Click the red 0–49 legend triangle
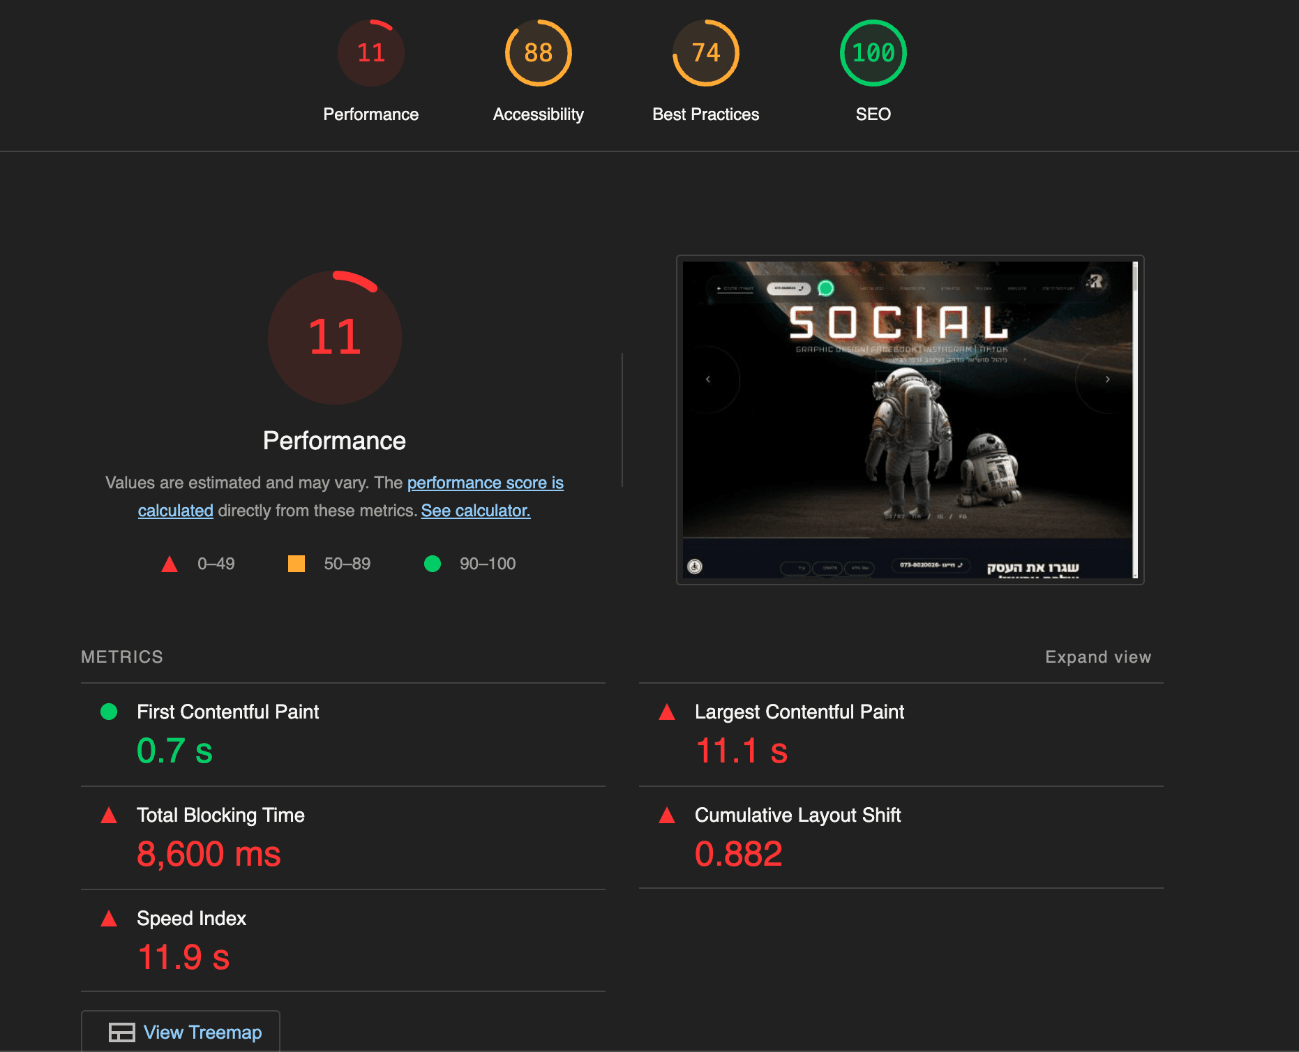 (x=168, y=564)
